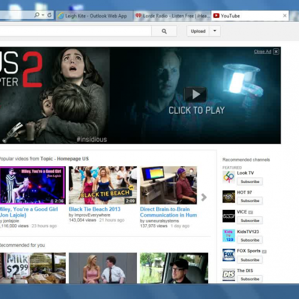The image size is (299, 299).
Task: Subscribe to VICE
Action: (x=250, y=221)
